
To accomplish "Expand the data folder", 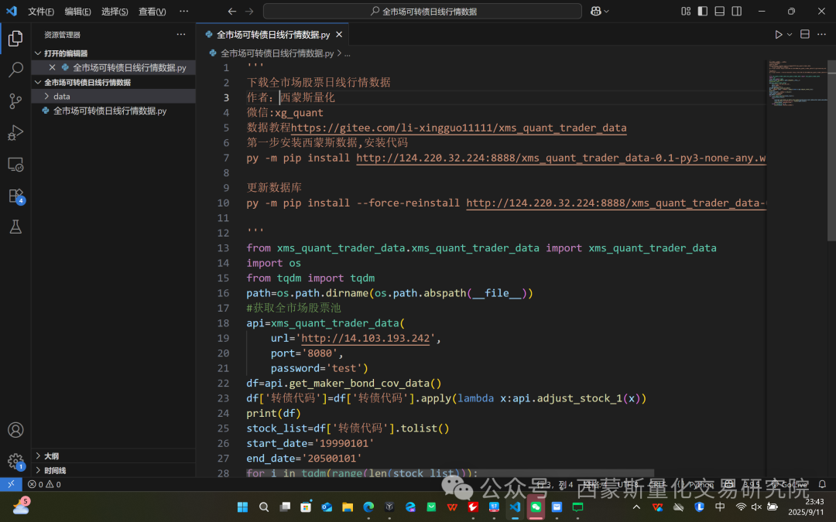I will [47, 97].
